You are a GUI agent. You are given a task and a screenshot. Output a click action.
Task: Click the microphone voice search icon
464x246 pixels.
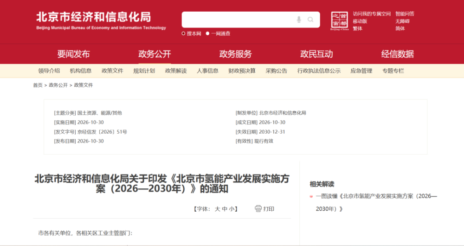pyautogui.click(x=299, y=20)
